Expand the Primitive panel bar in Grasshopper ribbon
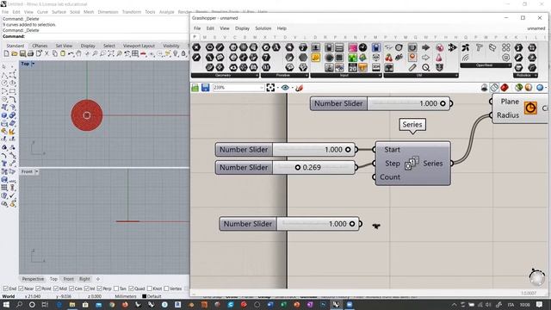Image resolution: width=551 pixels, height=310 pixels. [x=284, y=75]
